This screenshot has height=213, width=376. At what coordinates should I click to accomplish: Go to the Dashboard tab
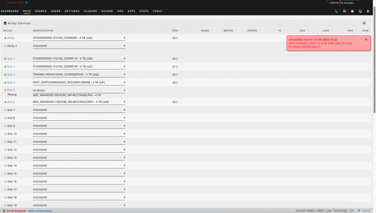tap(10, 11)
